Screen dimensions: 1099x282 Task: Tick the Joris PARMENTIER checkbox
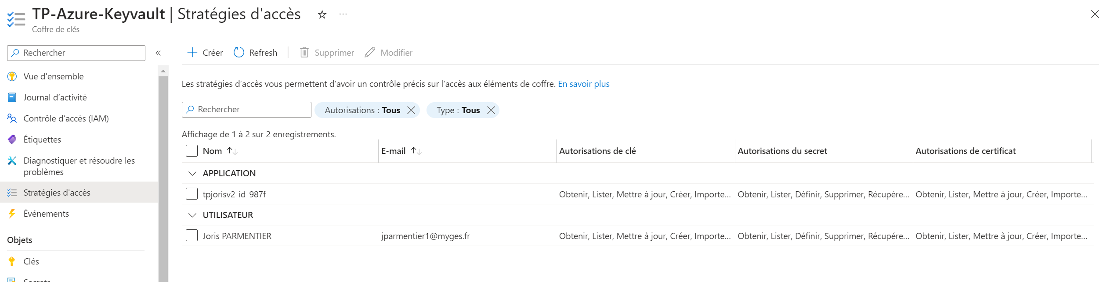pos(192,236)
